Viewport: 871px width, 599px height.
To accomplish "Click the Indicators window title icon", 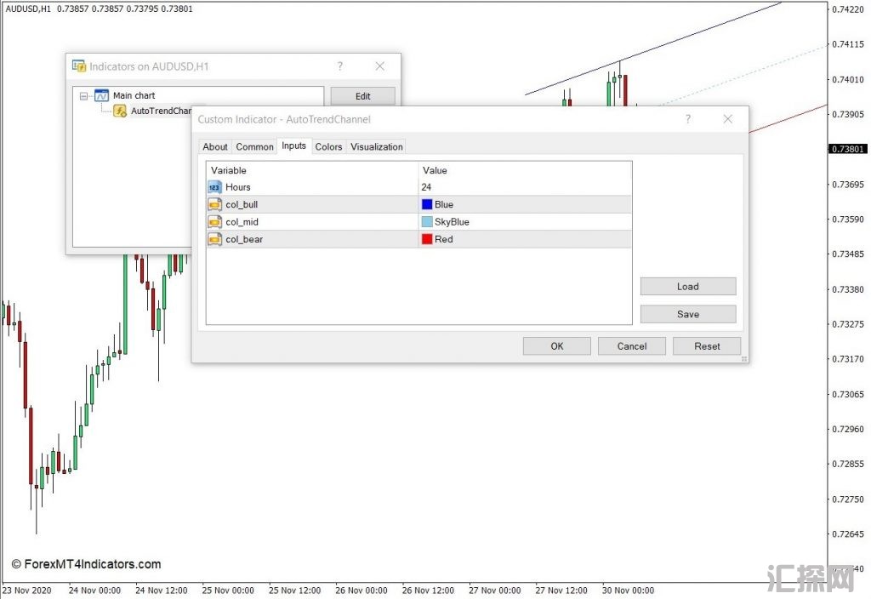I will (x=79, y=66).
